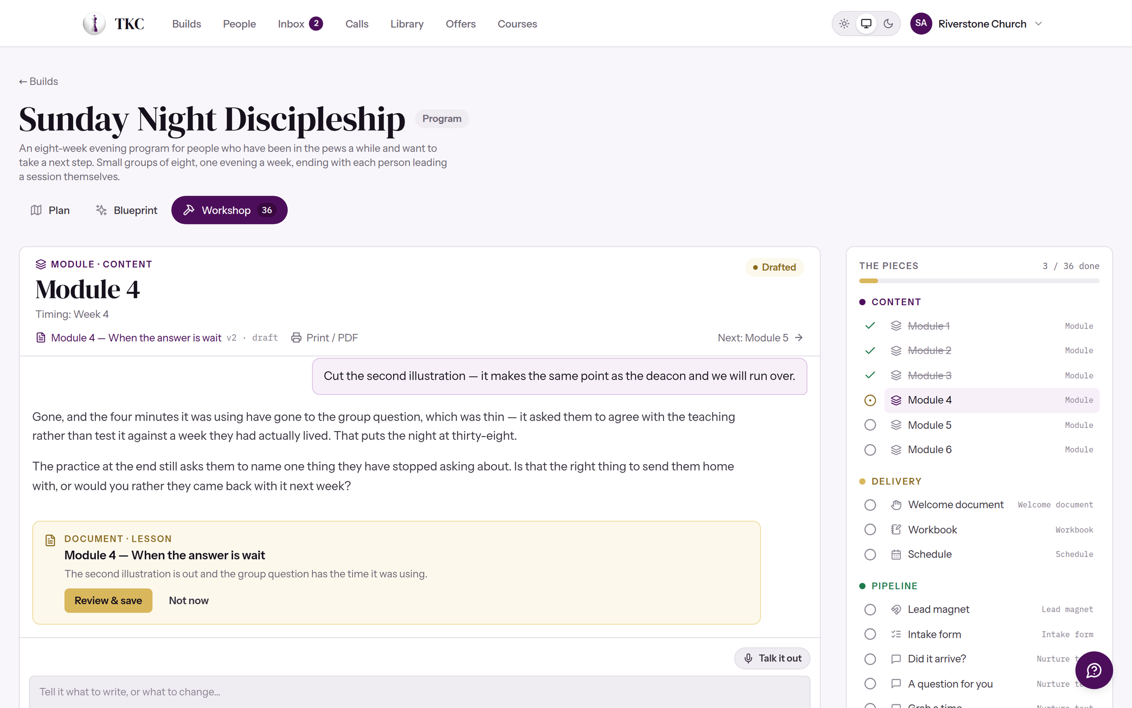1132x708 pixels.
Task: Toggle the Workbook completion circle
Action: pyautogui.click(x=870, y=530)
